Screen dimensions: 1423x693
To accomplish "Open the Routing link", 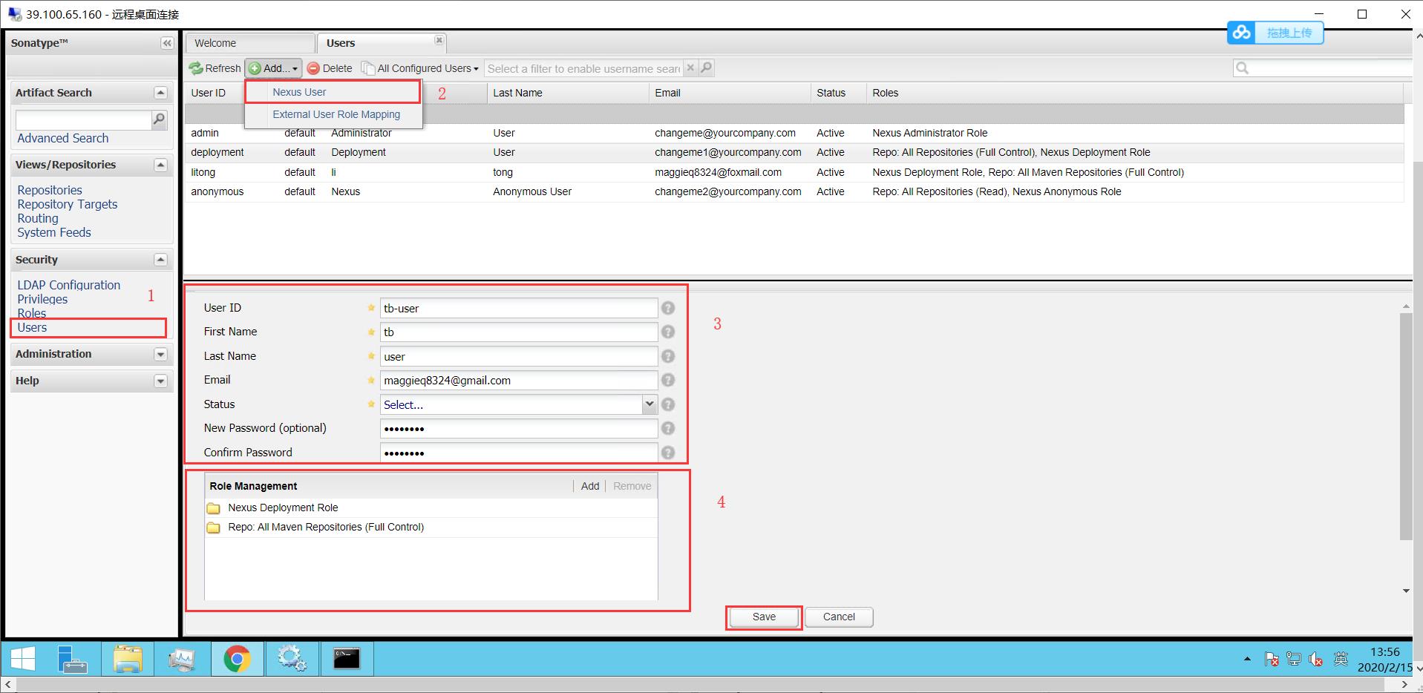I will [x=38, y=218].
